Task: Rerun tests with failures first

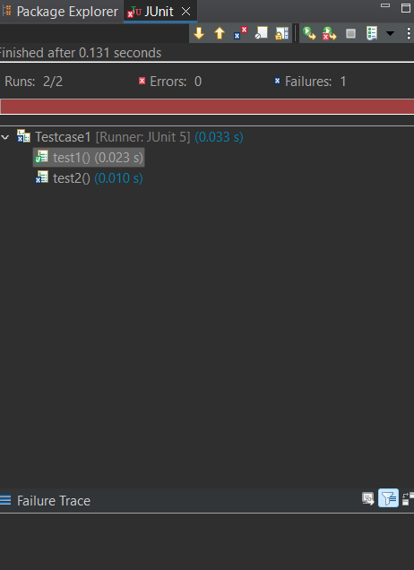Action: point(330,33)
